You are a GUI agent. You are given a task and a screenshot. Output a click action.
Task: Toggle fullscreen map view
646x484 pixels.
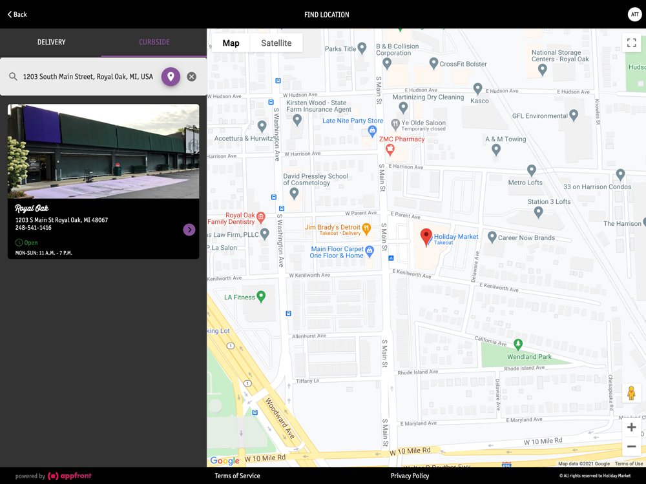point(631,43)
